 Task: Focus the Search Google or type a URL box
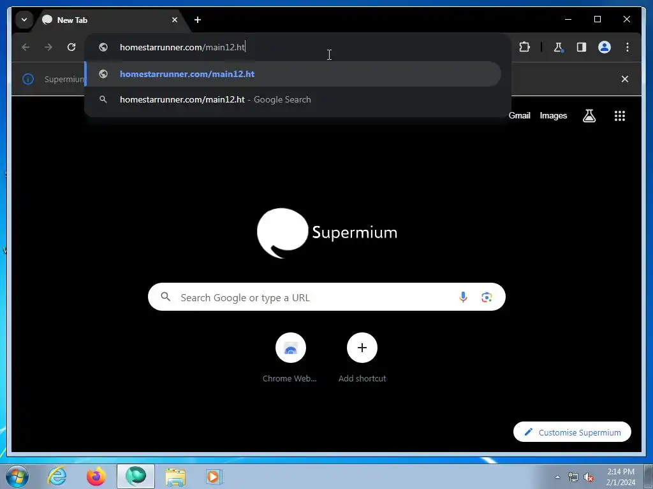(326, 297)
